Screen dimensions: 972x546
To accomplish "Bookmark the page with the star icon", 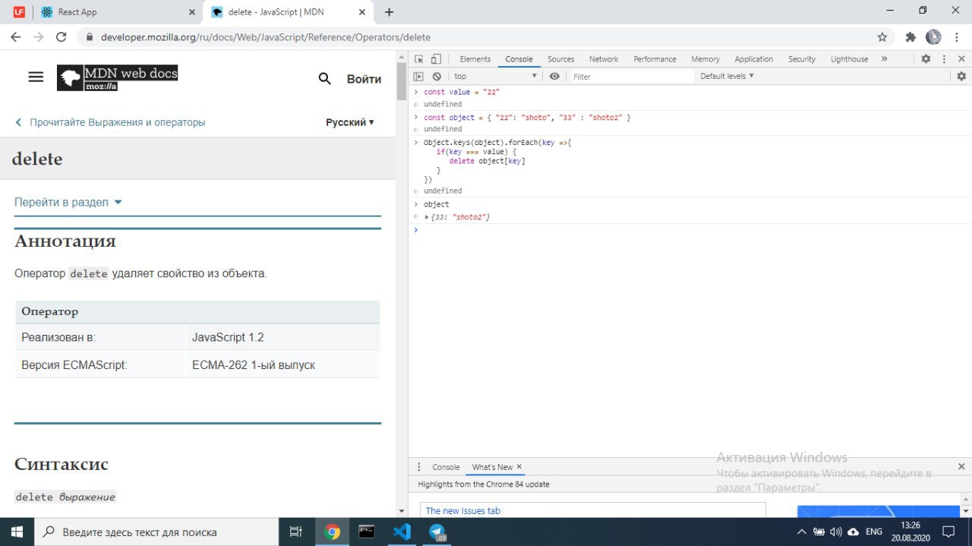I will [x=882, y=37].
